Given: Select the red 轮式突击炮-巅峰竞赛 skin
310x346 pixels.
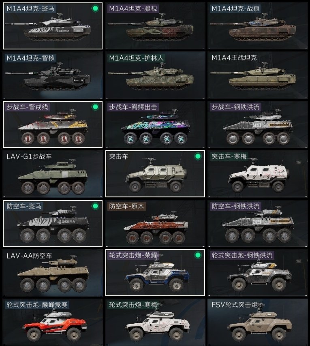Looking at the screenshot, I should click(53, 322).
